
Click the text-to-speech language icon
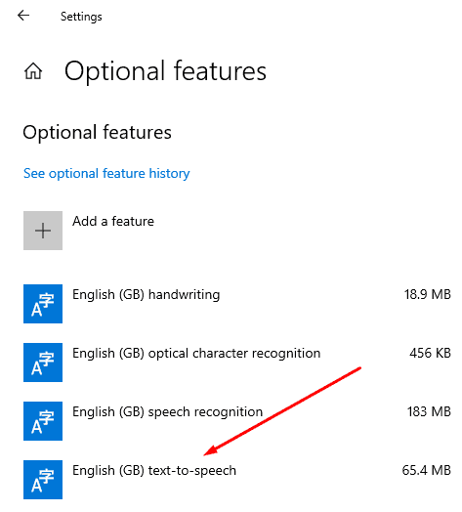click(43, 480)
